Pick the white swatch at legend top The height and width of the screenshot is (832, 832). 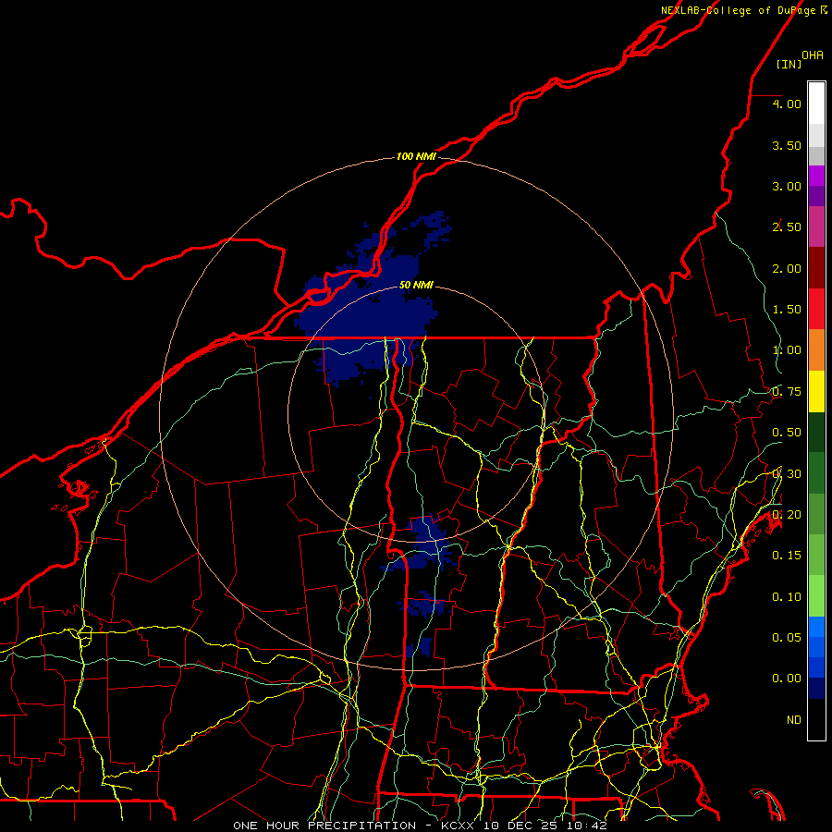(x=816, y=104)
